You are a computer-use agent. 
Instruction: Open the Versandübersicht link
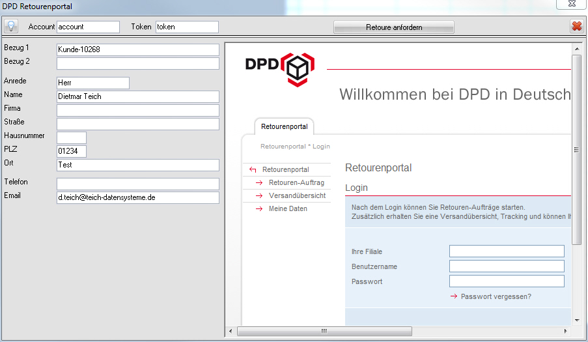click(297, 195)
